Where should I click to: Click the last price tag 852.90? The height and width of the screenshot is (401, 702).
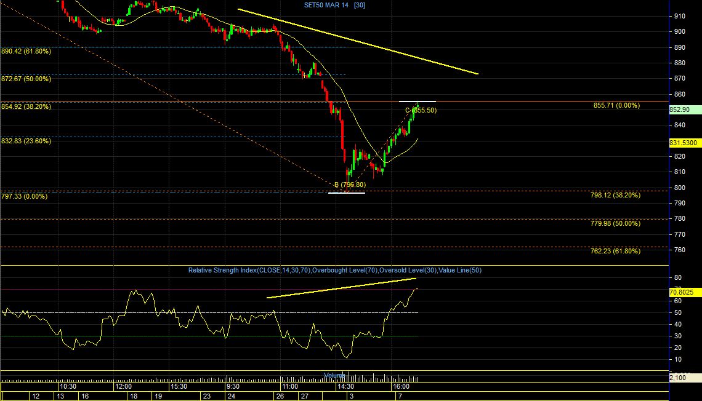[x=685, y=110]
